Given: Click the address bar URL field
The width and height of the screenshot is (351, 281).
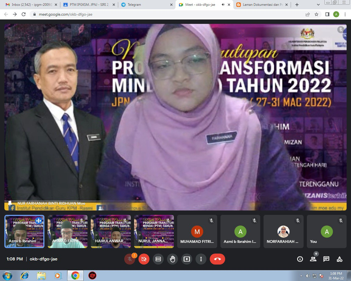Looking at the screenshot, I should (x=175, y=14).
